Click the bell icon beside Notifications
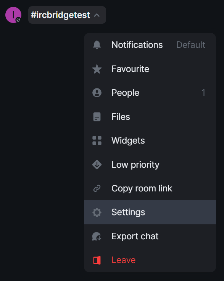The image size is (224, 281). [x=97, y=45]
